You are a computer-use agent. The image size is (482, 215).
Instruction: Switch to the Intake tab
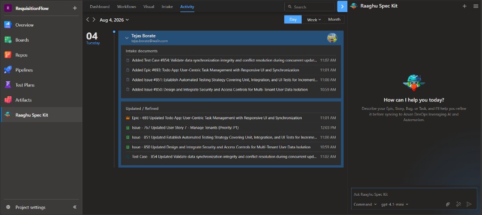click(167, 7)
